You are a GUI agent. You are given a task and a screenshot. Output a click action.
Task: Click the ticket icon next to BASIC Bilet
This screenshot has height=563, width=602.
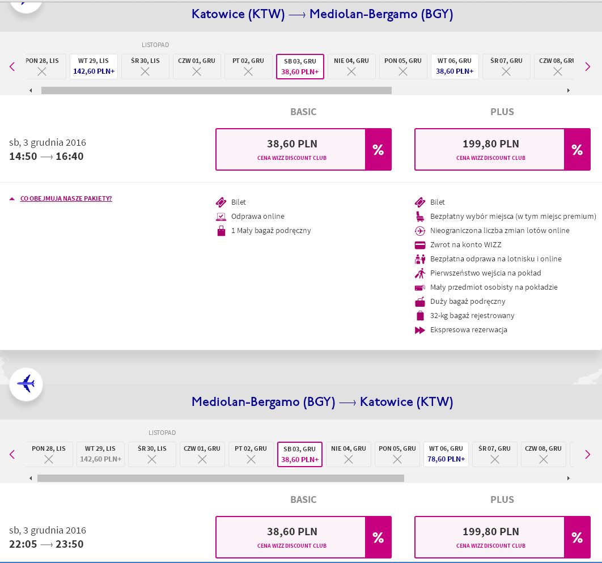[221, 202]
